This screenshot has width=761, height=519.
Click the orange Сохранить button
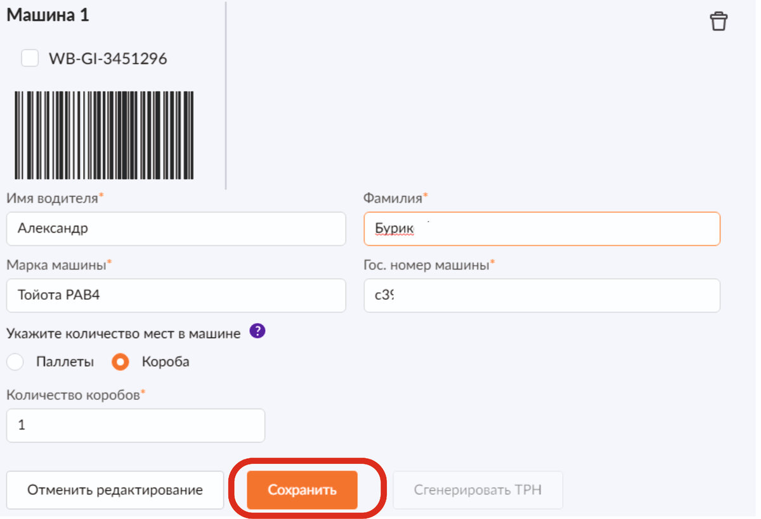pyautogui.click(x=302, y=490)
